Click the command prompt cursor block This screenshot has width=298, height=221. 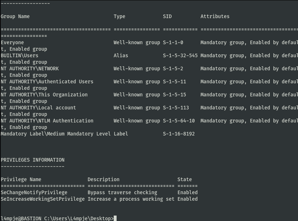115,218
